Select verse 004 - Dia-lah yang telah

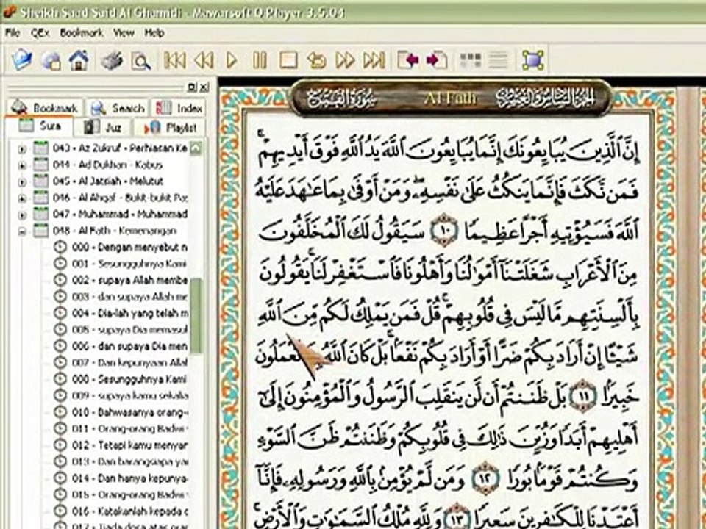click(129, 313)
